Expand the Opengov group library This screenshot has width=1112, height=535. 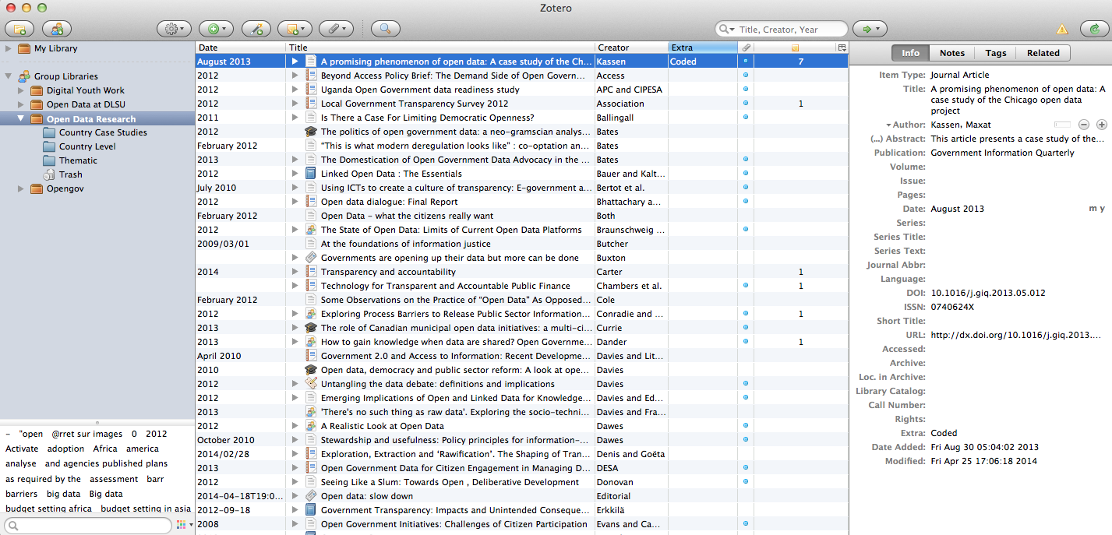[21, 188]
